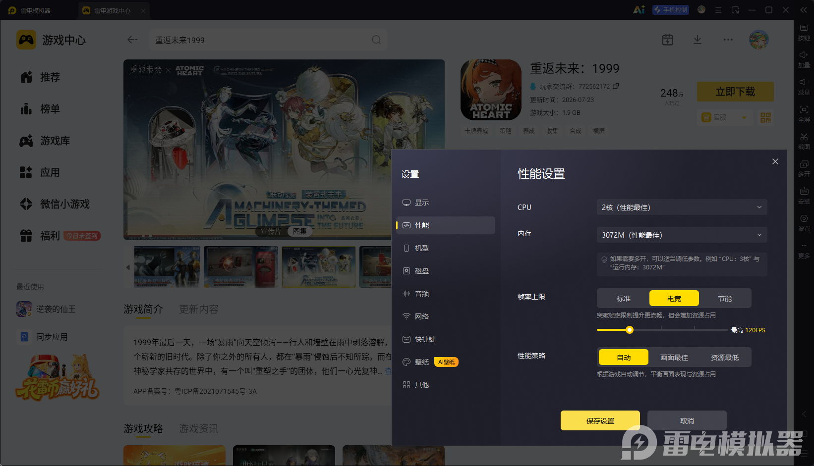Open the user avatar in 游戏中心 header
Image resolution: width=814 pixels, height=466 pixels.
(758, 40)
